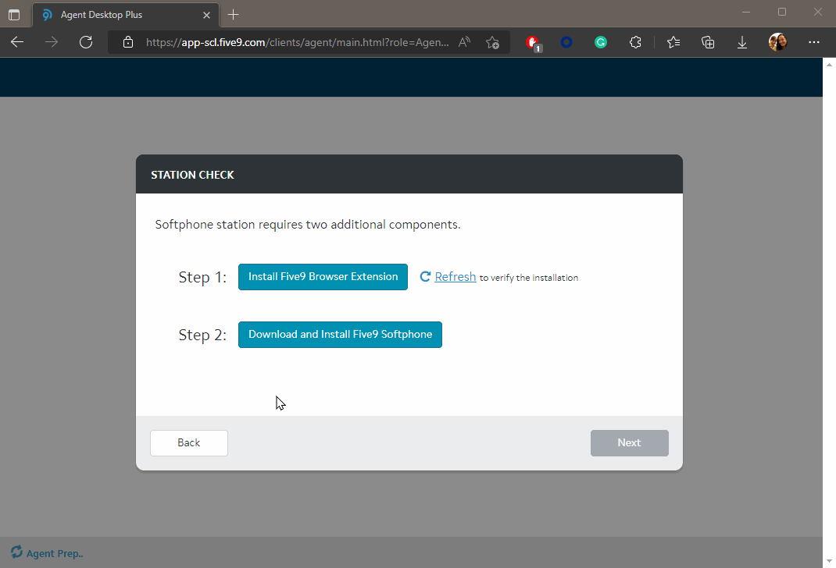Click Download and Install Five9 Softphone
The width and height of the screenshot is (836, 568).
(x=340, y=334)
